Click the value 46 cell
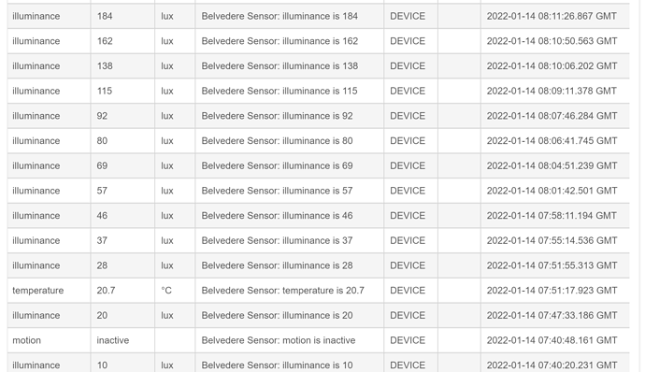The image size is (645, 372). point(122,216)
